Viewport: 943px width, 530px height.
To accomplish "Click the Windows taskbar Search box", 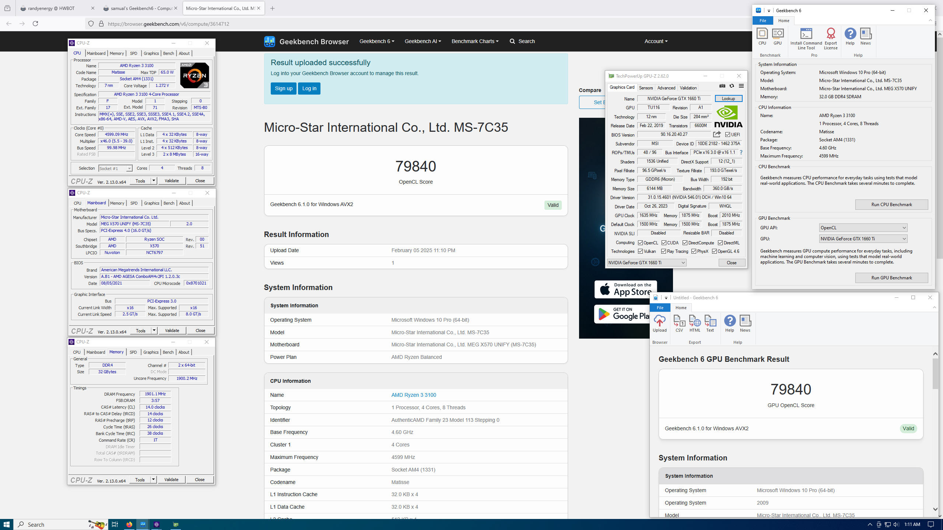I will tap(61, 524).
